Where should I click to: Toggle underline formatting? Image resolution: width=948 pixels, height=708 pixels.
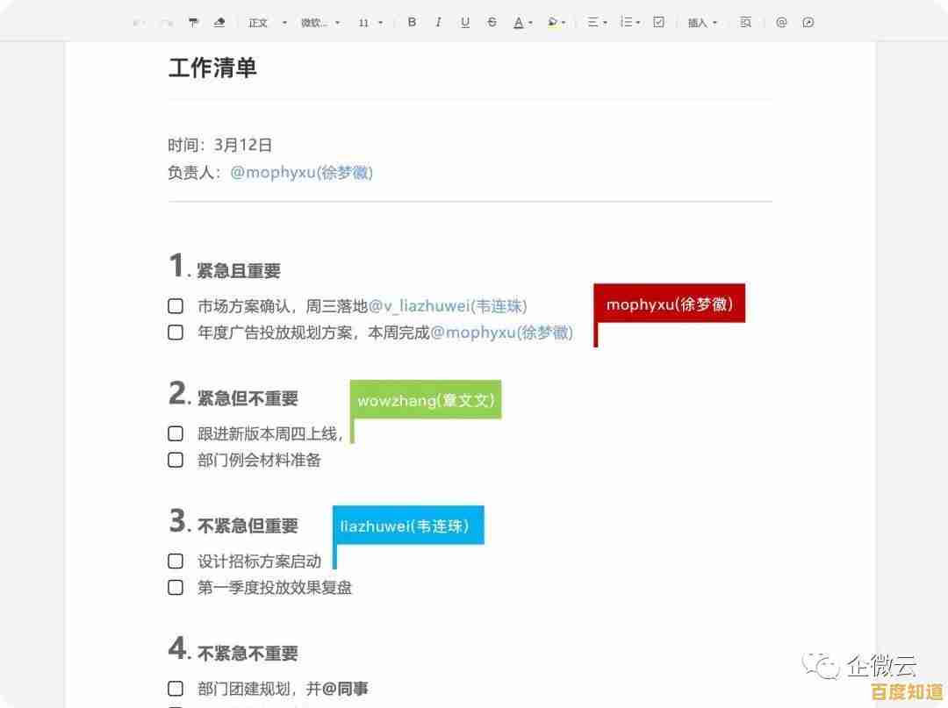pos(465,22)
